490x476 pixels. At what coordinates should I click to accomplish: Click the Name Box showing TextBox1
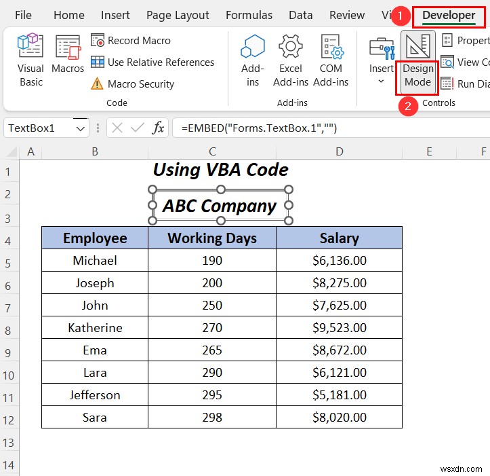click(x=39, y=128)
